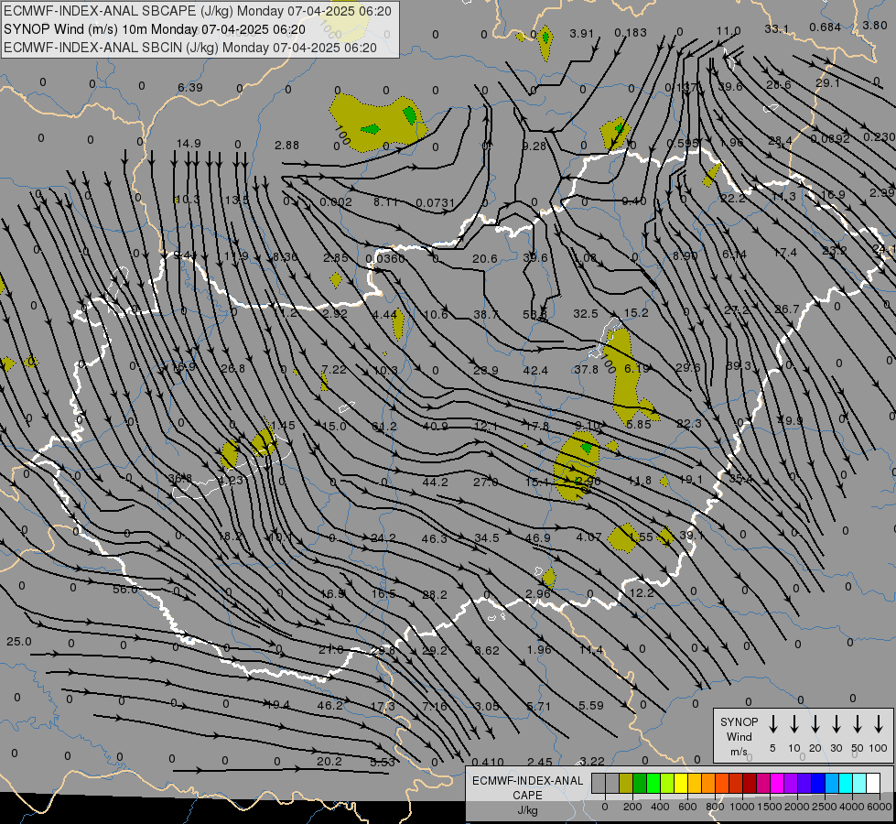Viewport: 896px width, 824px height.
Task: Click the map value 42.4
Action: [x=535, y=371]
